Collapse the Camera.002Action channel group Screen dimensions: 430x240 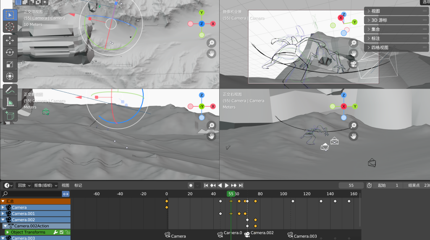[5, 226]
